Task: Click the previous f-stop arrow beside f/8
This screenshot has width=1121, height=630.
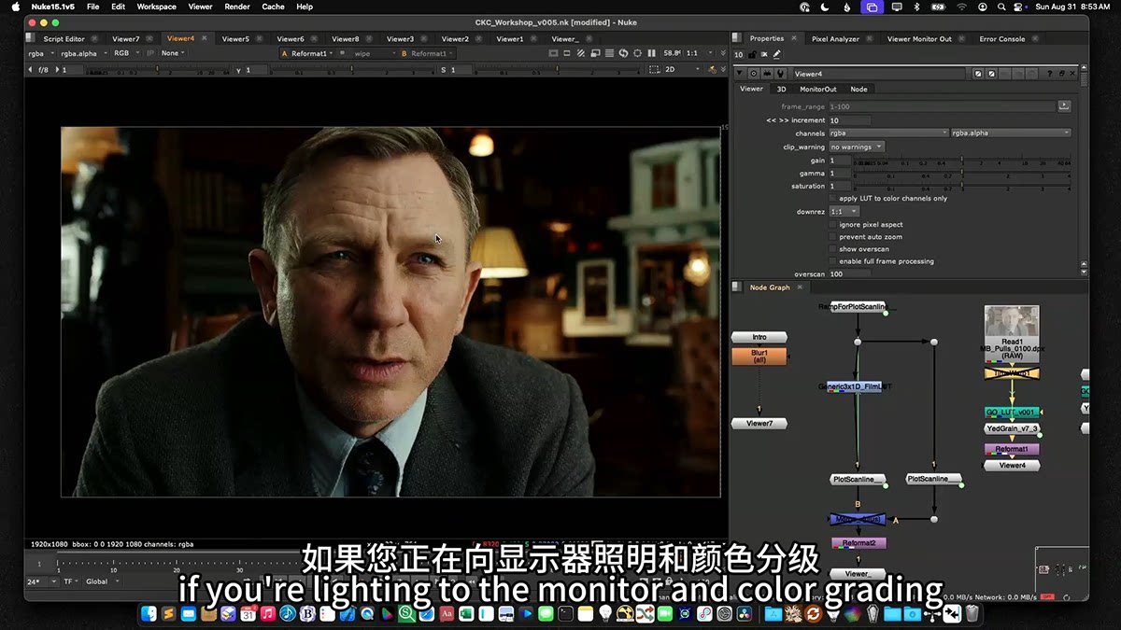Action: point(30,70)
